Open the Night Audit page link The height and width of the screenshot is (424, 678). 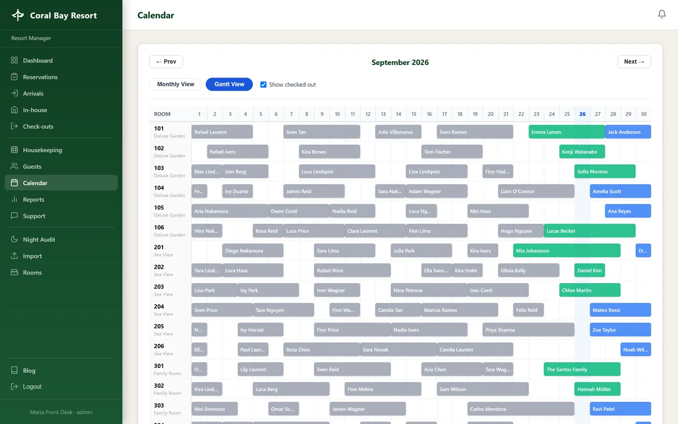point(61,239)
